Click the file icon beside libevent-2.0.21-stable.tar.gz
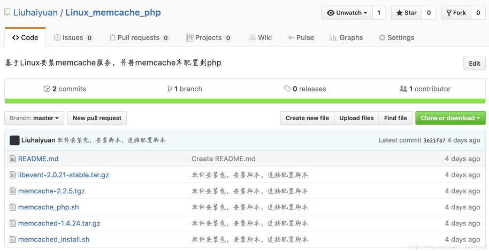Screen dimensions: 489x251 pyautogui.click(x=12, y=175)
